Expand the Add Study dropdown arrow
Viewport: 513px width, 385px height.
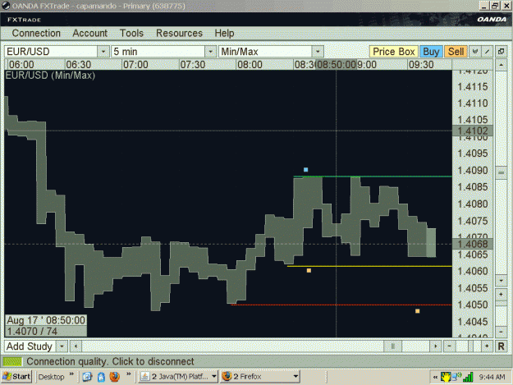point(62,346)
